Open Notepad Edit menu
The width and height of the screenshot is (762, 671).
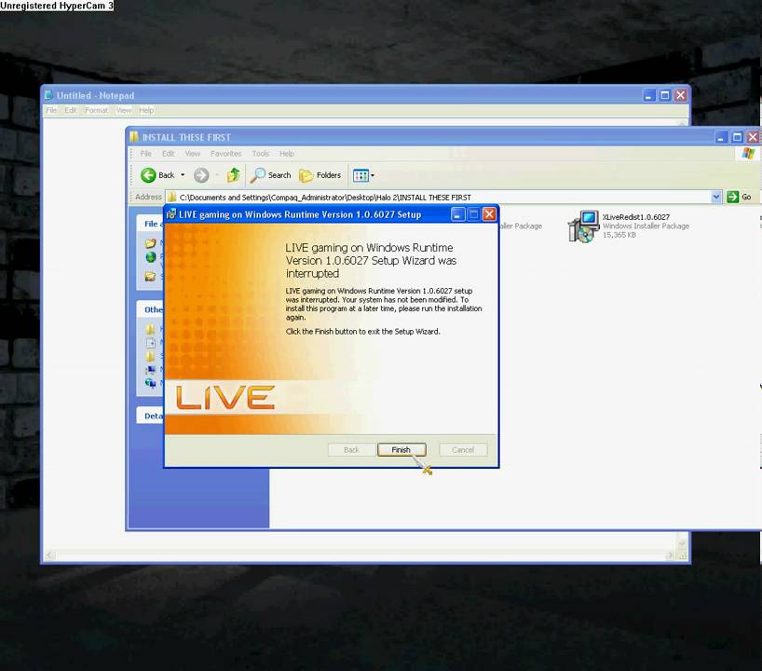coord(71,110)
